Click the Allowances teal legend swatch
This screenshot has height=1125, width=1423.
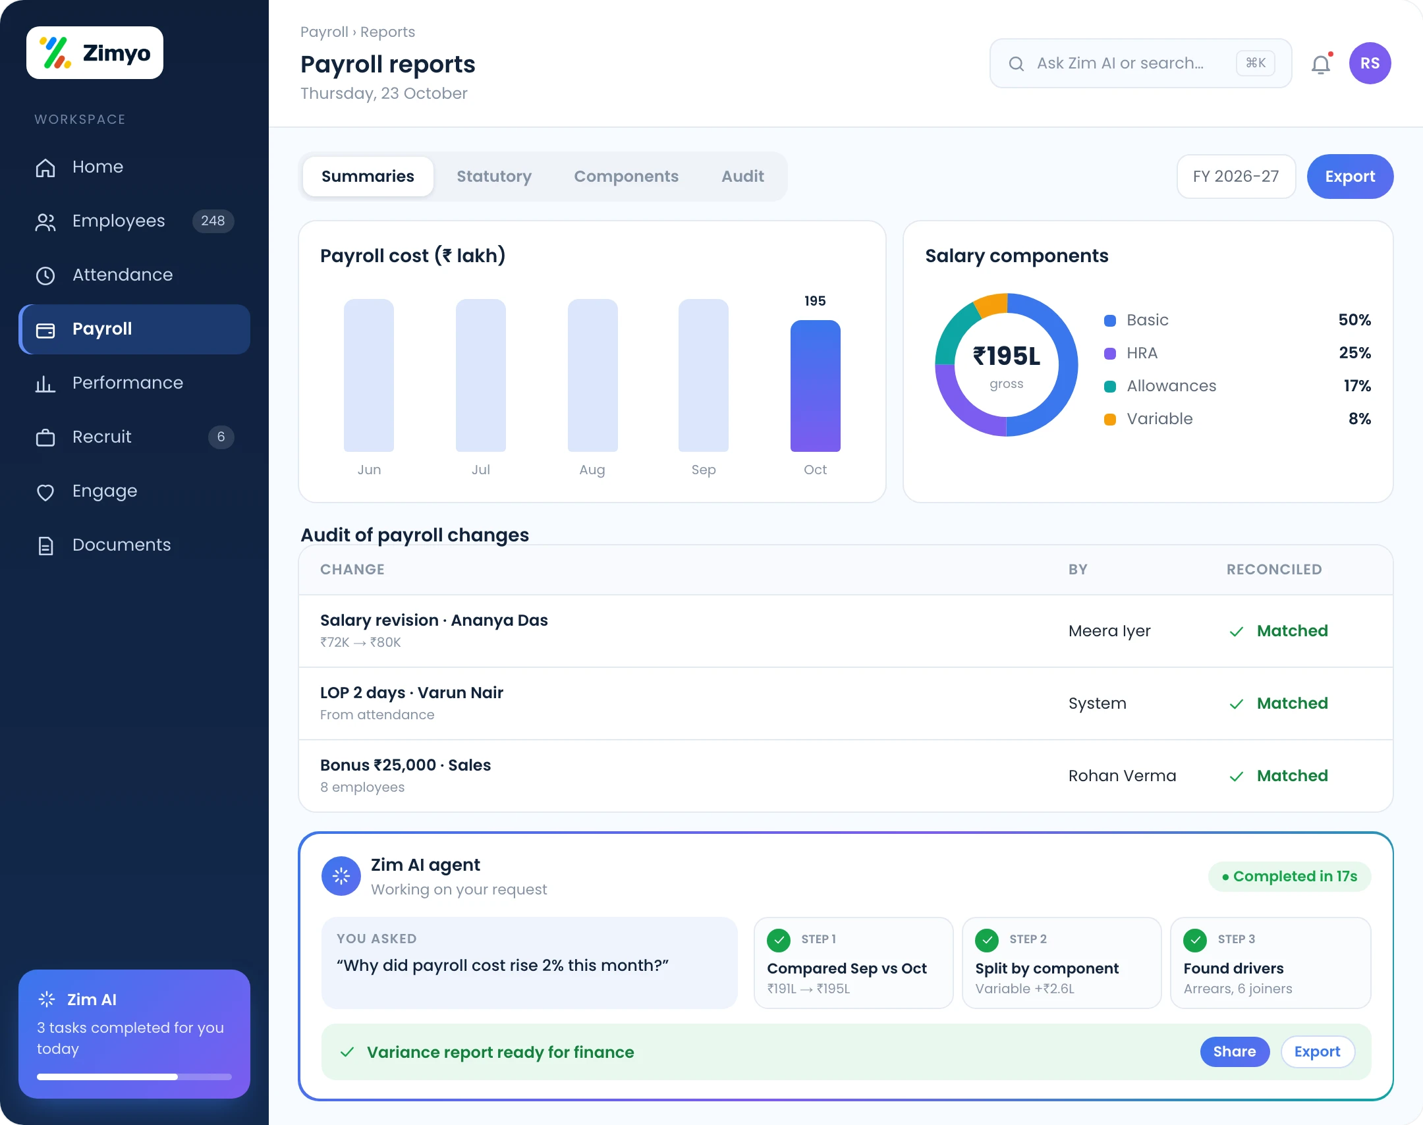1110,387
